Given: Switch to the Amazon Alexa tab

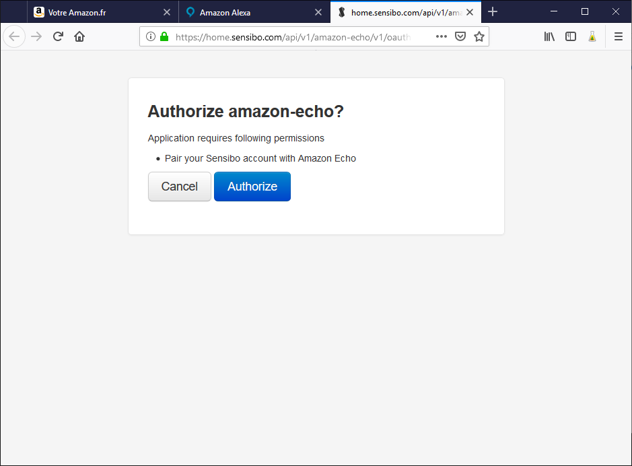Looking at the screenshot, I should (254, 12).
